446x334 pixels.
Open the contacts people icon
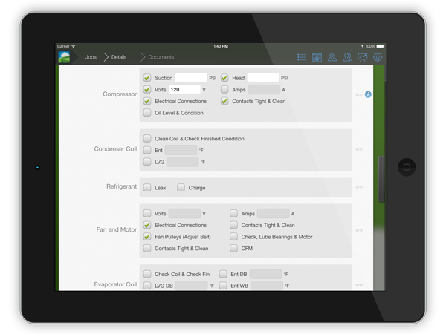[347, 57]
